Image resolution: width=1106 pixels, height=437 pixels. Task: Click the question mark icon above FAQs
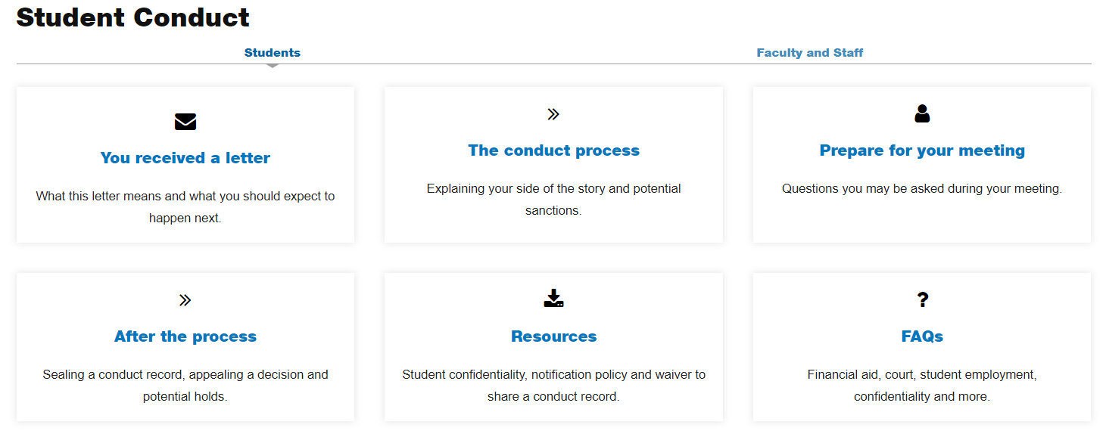pos(922,300)
